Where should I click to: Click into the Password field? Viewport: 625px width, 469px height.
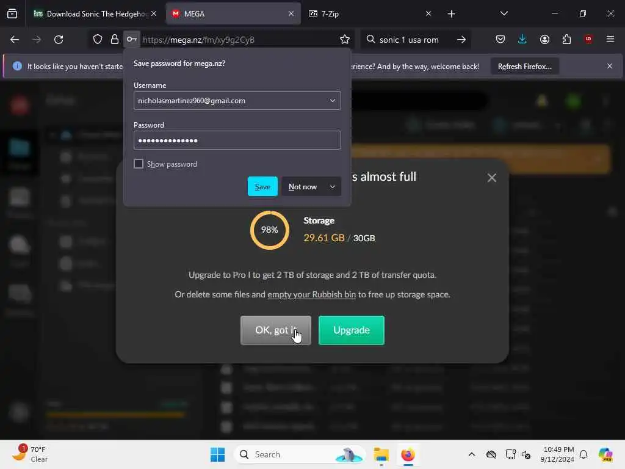(x=237, y=140)
